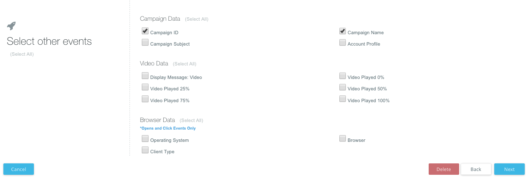Check the Browser checkbox
The image size is (526, 179).
tap(343, 139)
